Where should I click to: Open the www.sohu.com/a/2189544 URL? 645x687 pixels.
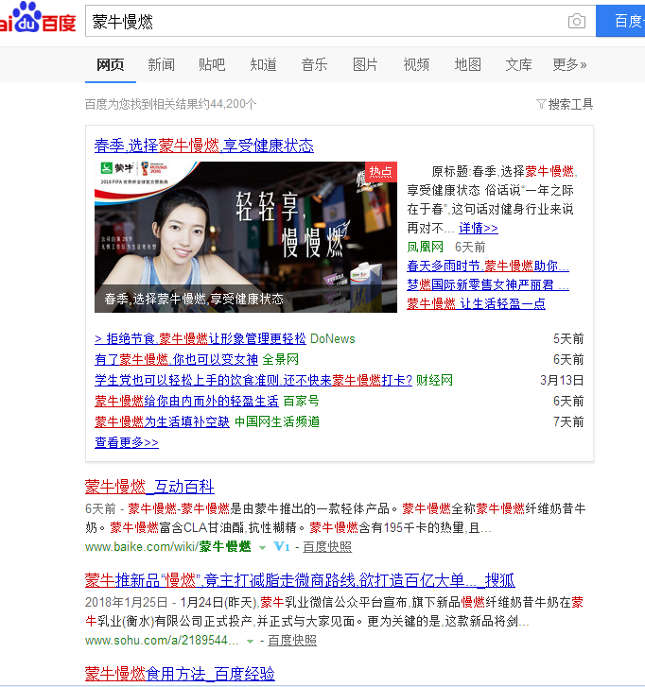[162, 641]
